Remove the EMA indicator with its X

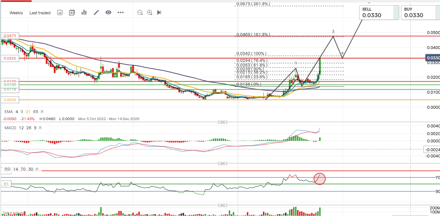pos(42,112)
